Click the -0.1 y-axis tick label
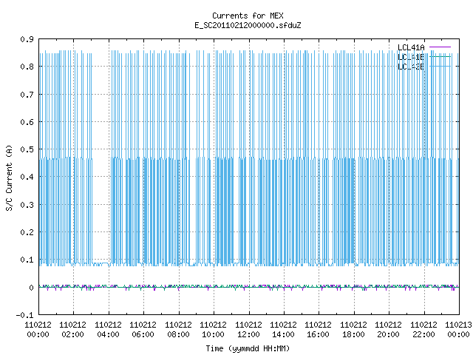473x355 pixels. point(24,315)
